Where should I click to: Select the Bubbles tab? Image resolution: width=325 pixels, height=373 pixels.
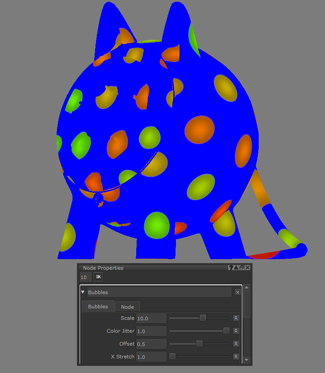point(98,307)
